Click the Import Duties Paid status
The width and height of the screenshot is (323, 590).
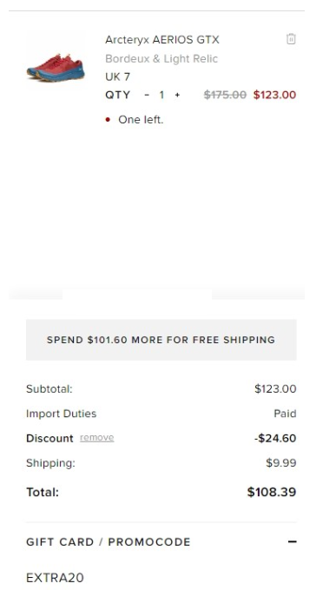coord(285,414)
